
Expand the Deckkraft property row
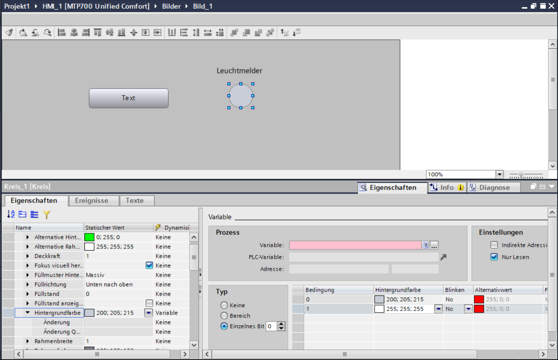[x=28, y=256]
